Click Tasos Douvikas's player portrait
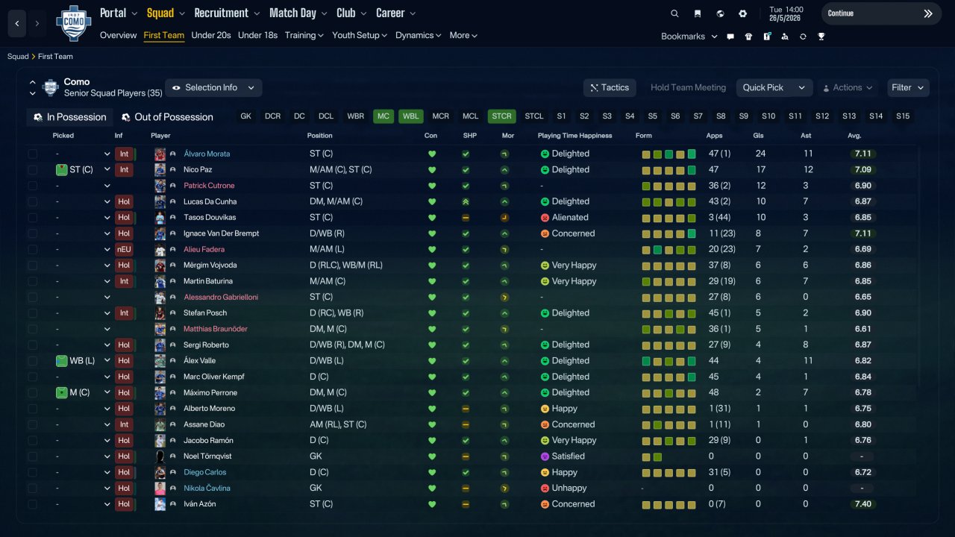The image size is (955, 537). click(x=160, y=217)
